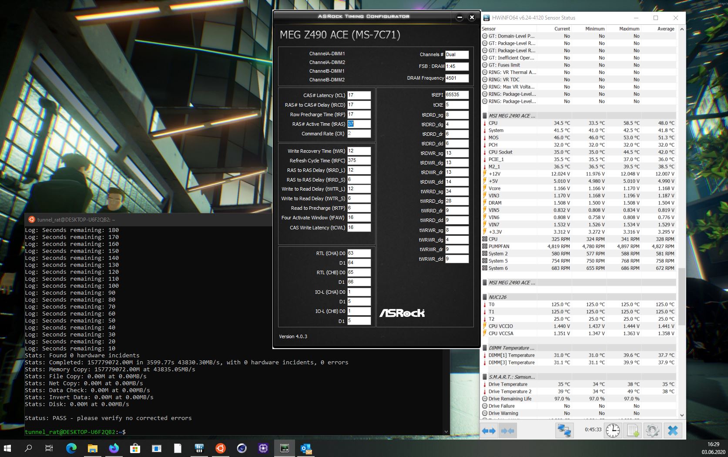Click the expand columns arrows button in HWiNFO
This screenshot has width=728, height=457.
coord(489,431)
